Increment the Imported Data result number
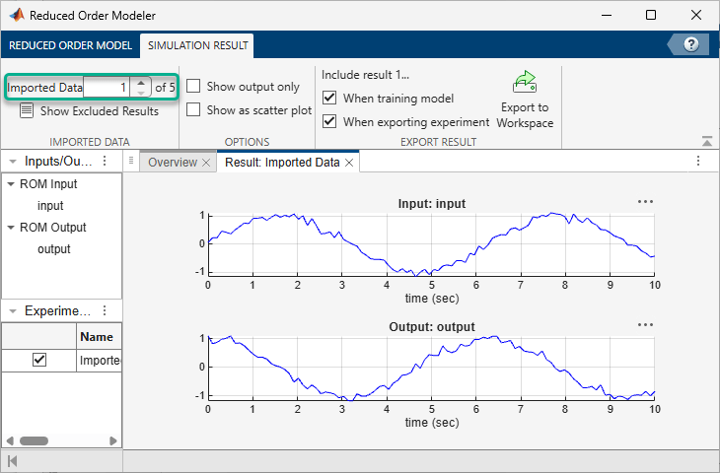Viewport: 720px width, 473px height. point(141,82)
